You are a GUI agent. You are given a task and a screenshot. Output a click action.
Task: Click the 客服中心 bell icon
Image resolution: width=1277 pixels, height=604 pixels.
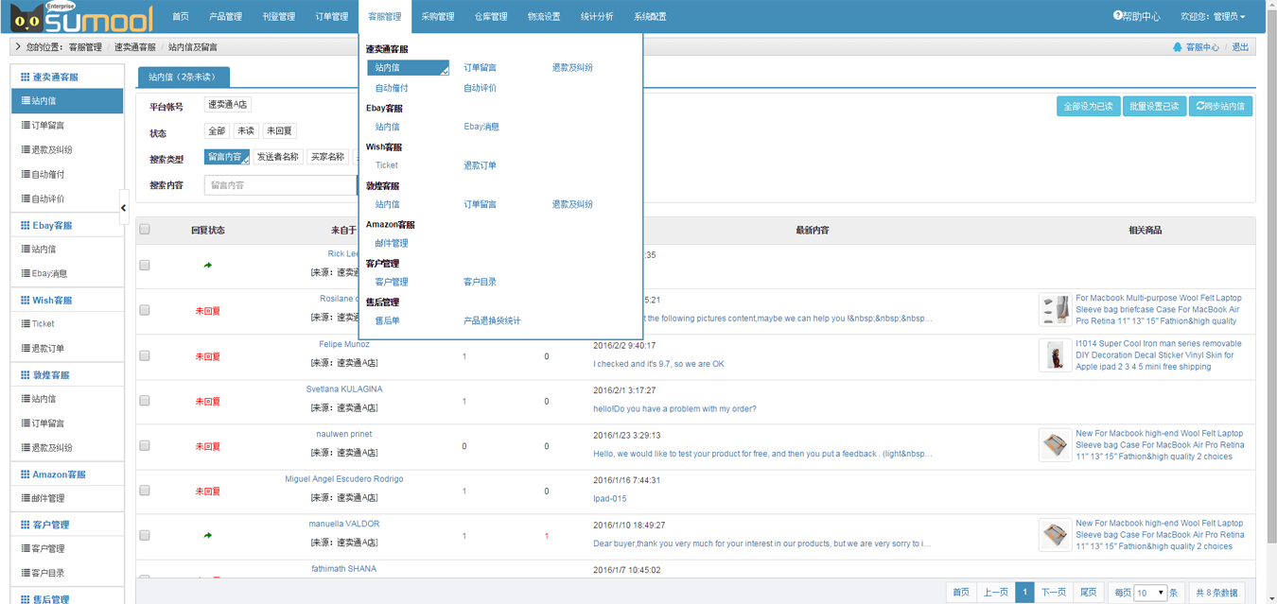point(1177,47)
